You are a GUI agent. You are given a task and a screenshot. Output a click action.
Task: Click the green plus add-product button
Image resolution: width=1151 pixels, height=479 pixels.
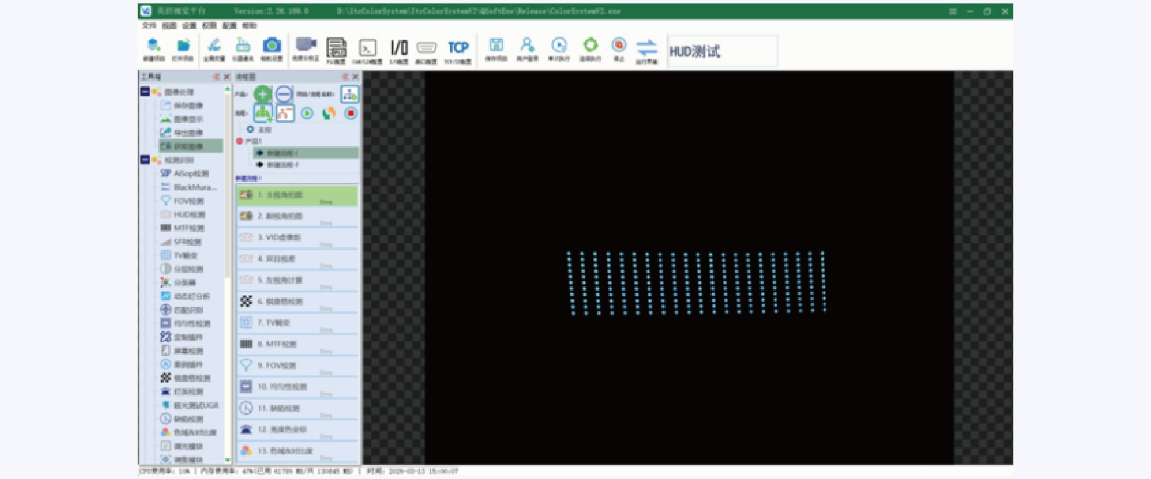click(x=263, y=94)
